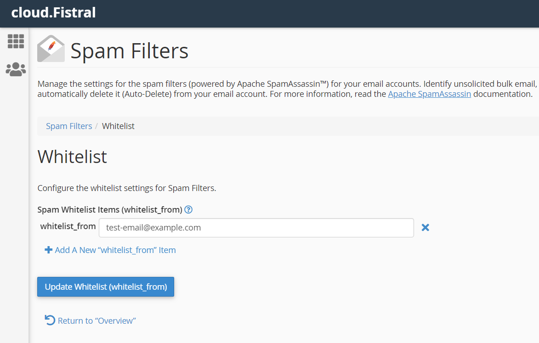Click the plus icon to add item

click(48, 250)
